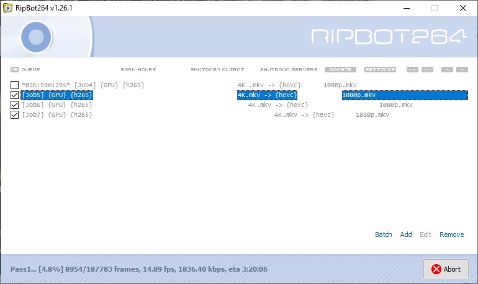The width and height of the screenshot is (478, 284).
Task: Click Job7 output name 1080p.mkv
Action: coord(372,115)
